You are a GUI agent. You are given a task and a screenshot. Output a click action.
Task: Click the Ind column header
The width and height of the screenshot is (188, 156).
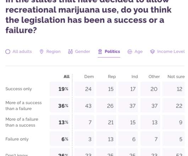coord(134,77)
